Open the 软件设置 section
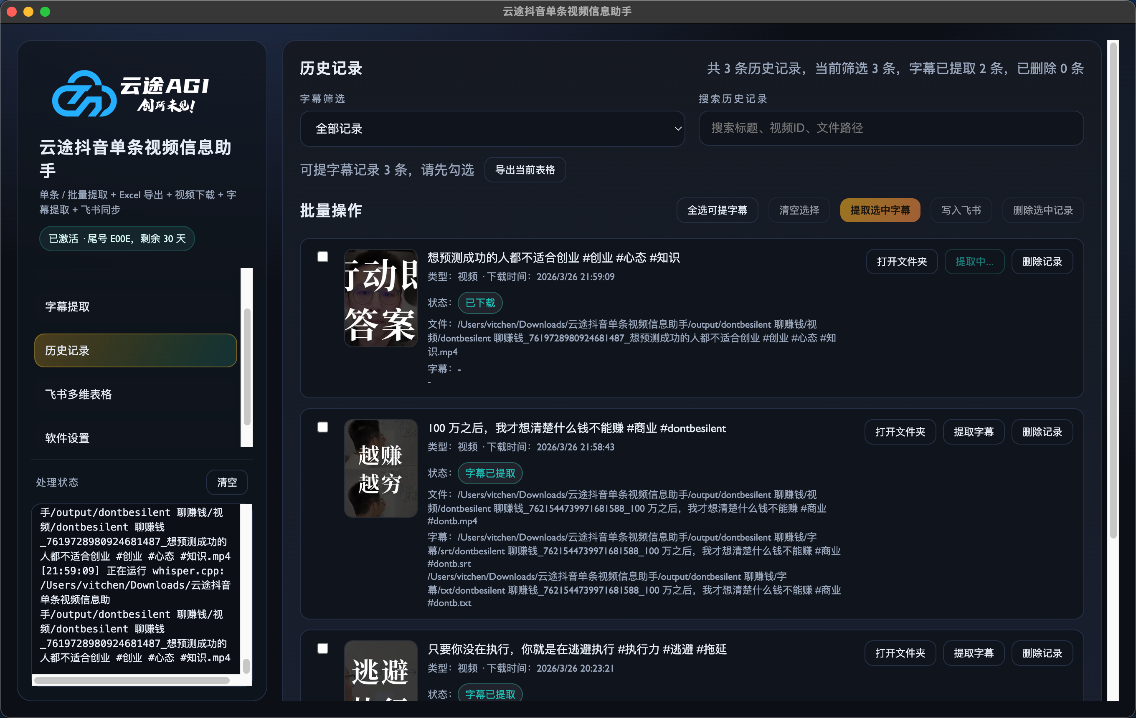The height and width of the screenshot is (718, 1136). coord(67,437)
